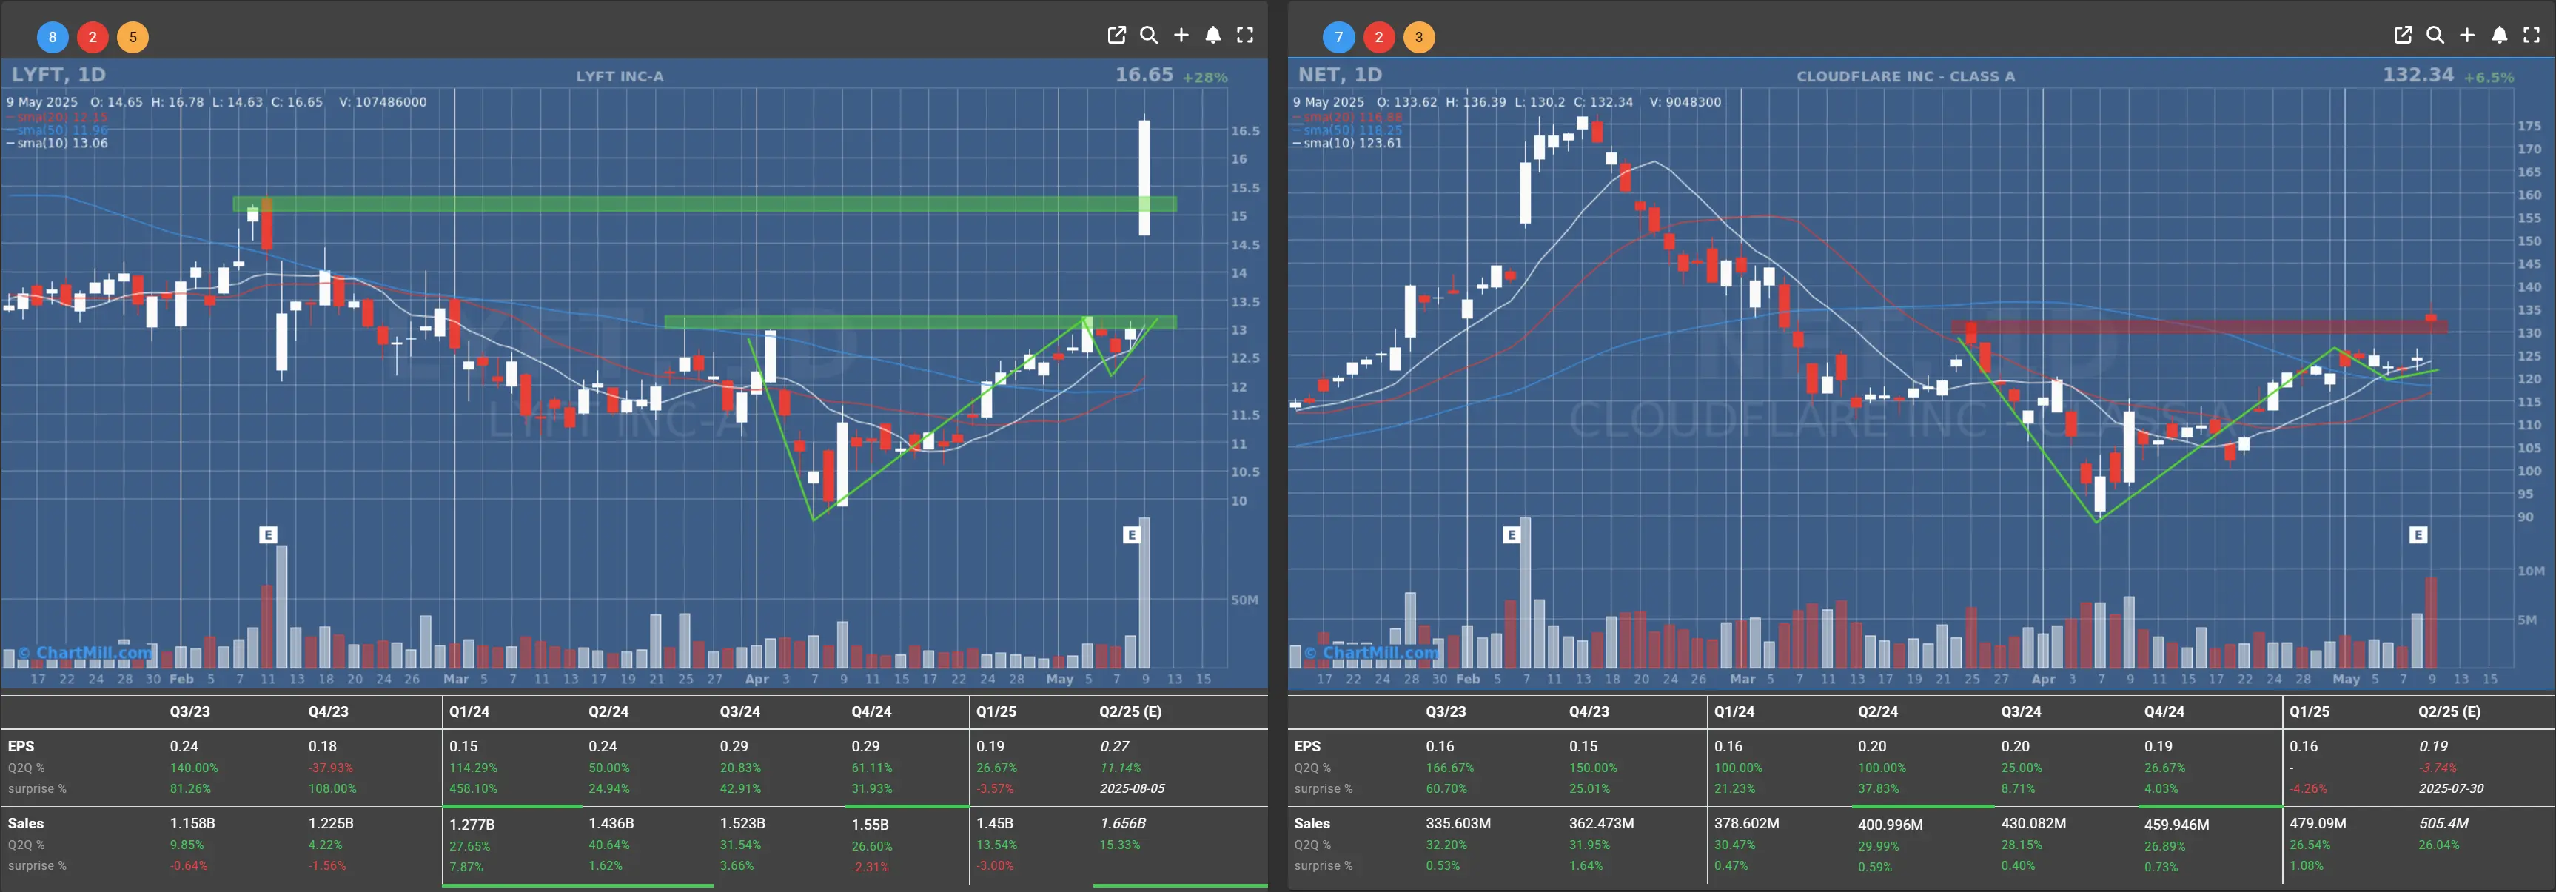Click sma(20) legend on NET chart
This screenshot has height=892, width=2556.
point(1347,117)
